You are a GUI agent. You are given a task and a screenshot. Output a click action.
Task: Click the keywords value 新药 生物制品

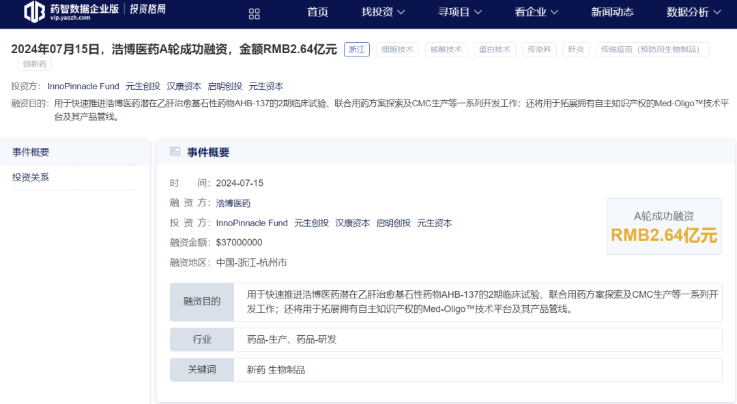coord(276,370)
